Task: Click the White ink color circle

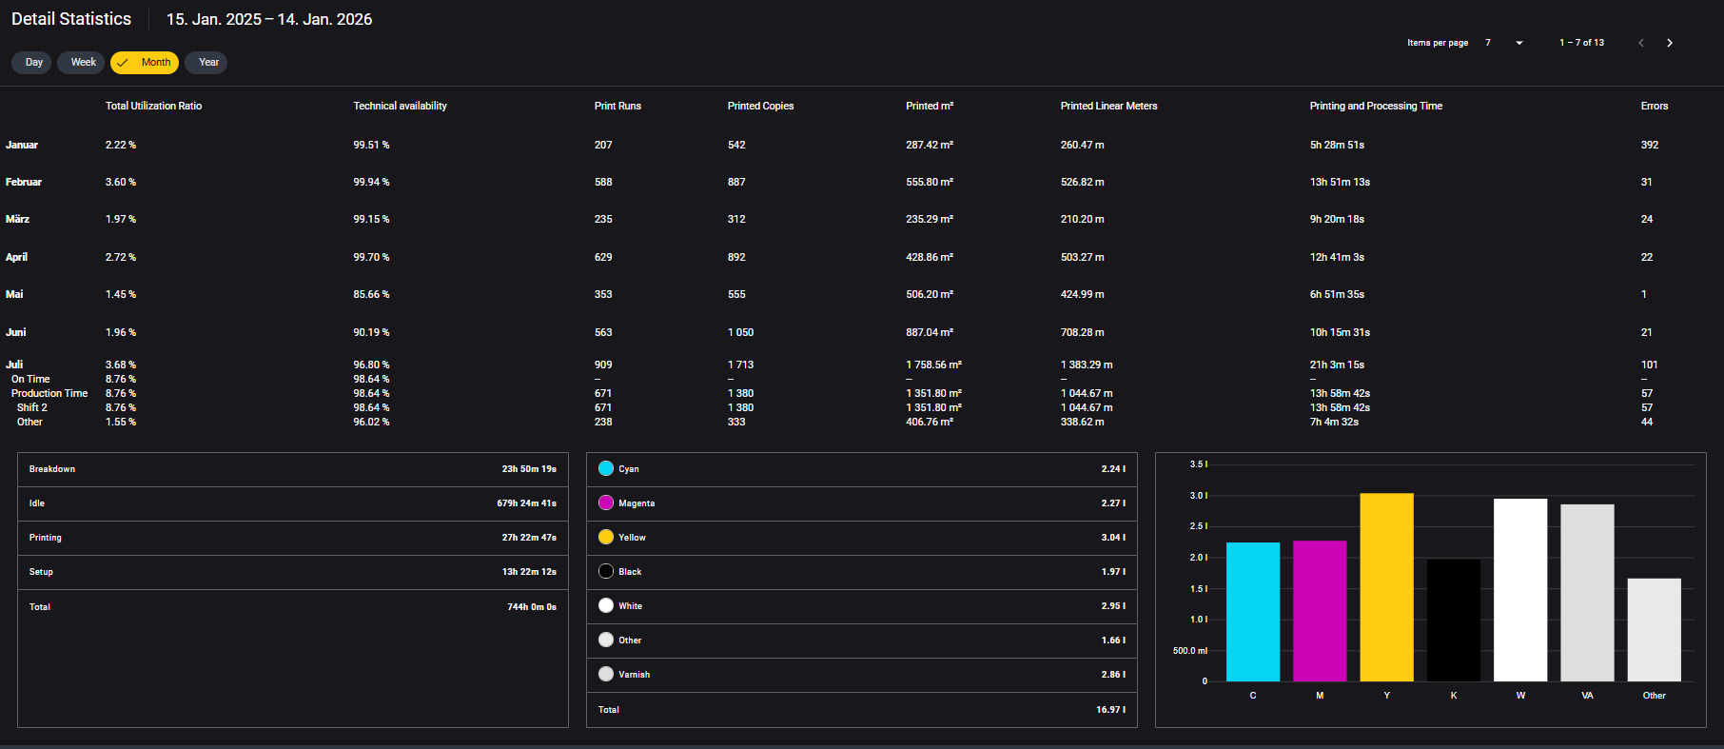Action: click(606, 606)
